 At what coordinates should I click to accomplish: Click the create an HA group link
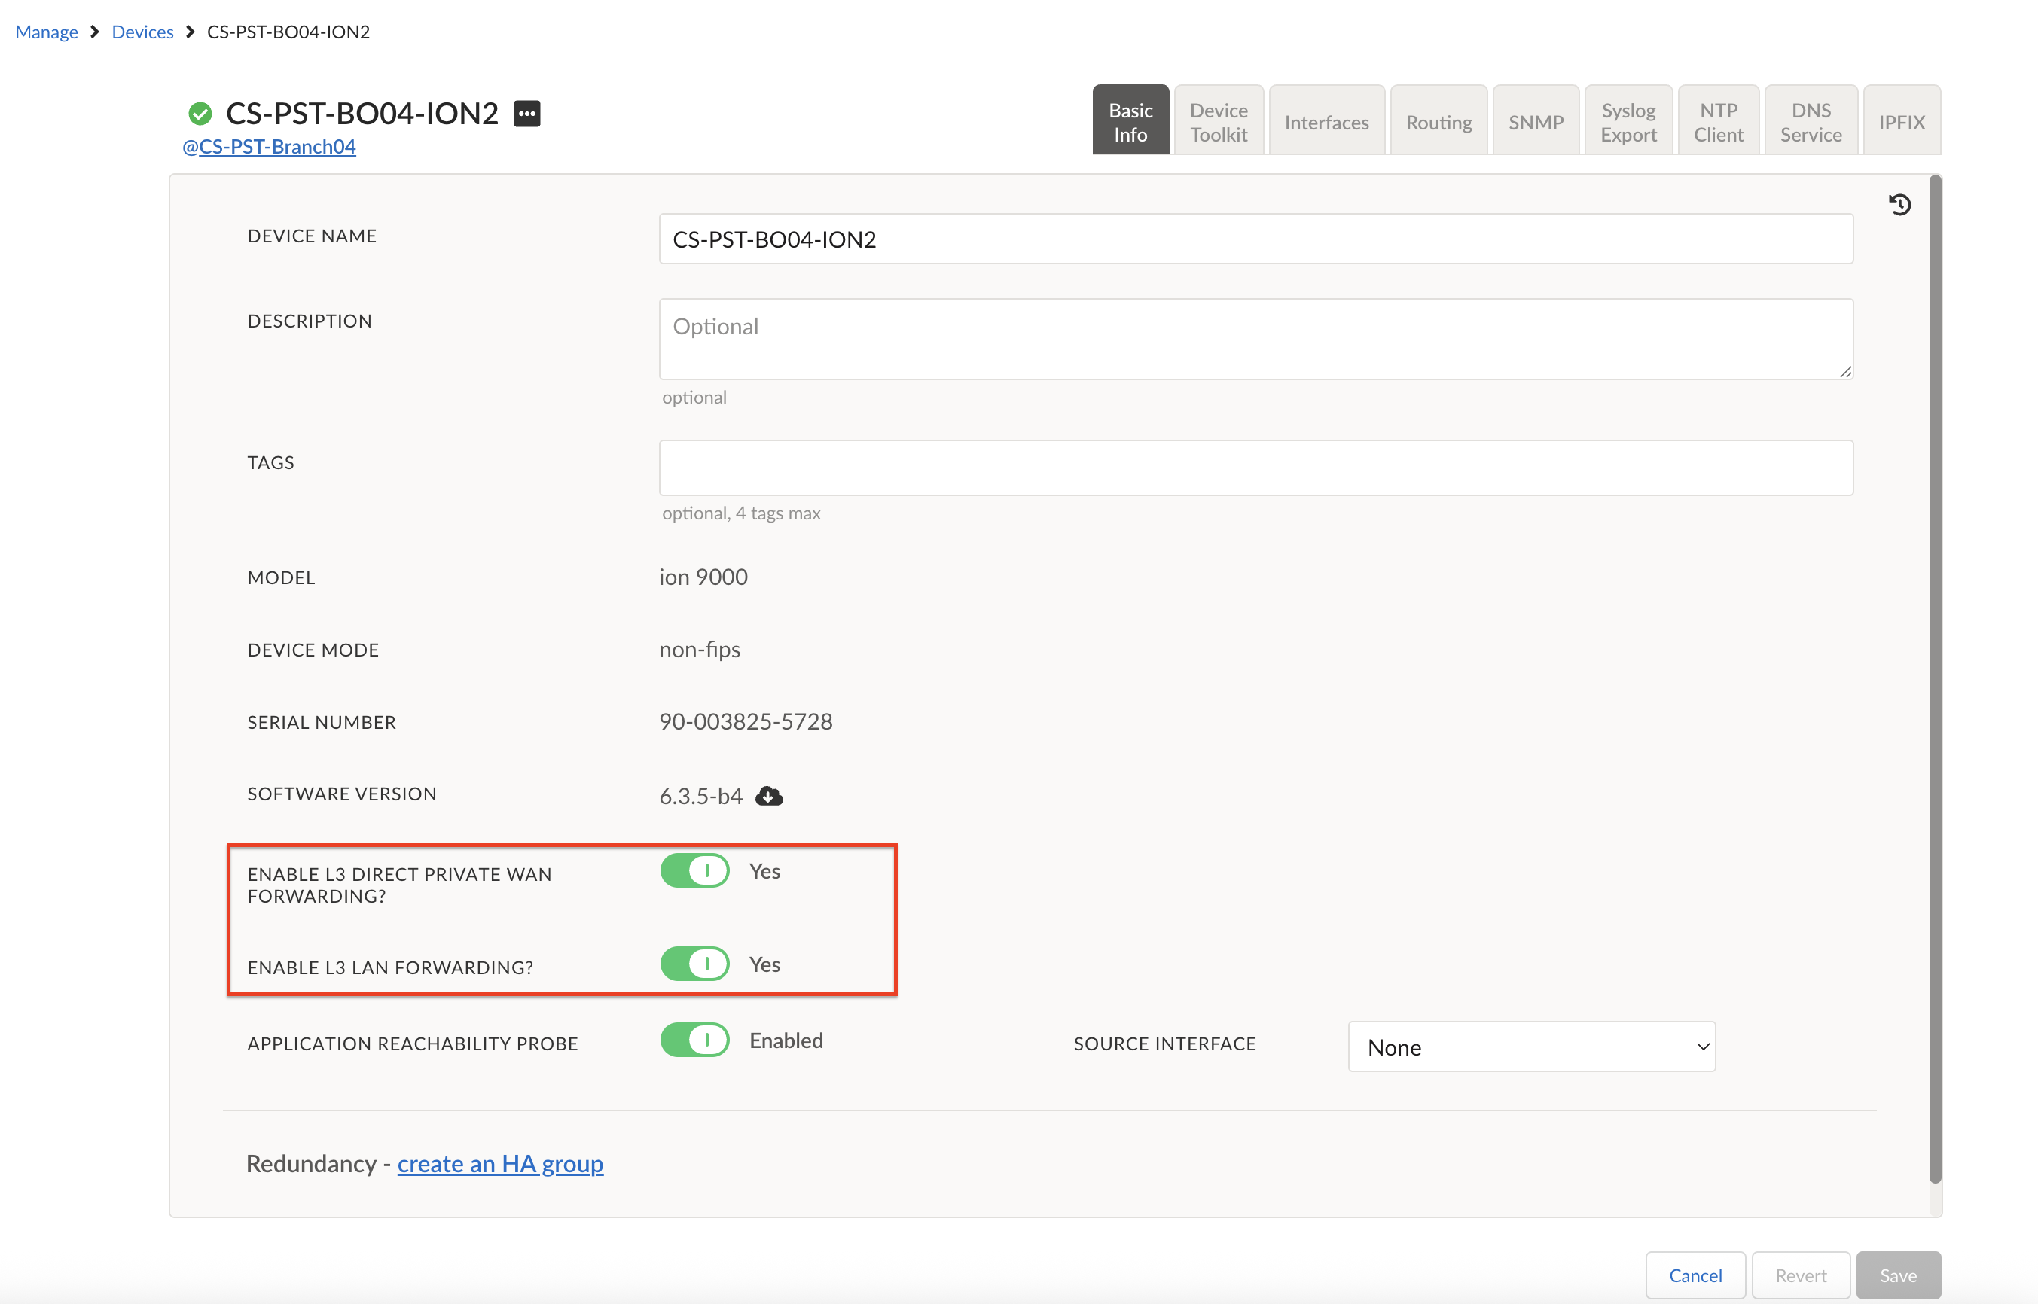click(500, 1163)
